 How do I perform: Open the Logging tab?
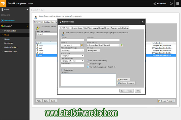click(x=95, y=28)
